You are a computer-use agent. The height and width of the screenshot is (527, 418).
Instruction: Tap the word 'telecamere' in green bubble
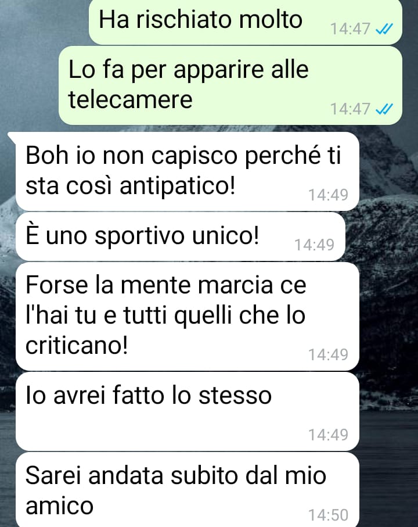point(130,99)
